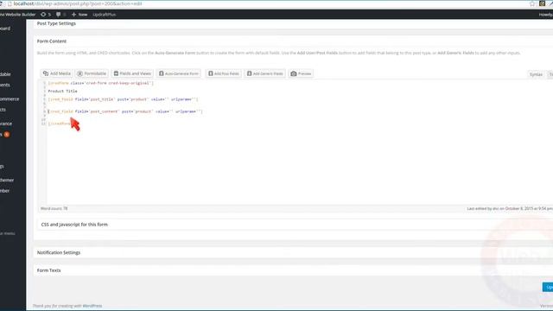This screenshot has height=311, width=553.
Task: Click the post_title cred_field shortcode line
Action: click(123, 99)
